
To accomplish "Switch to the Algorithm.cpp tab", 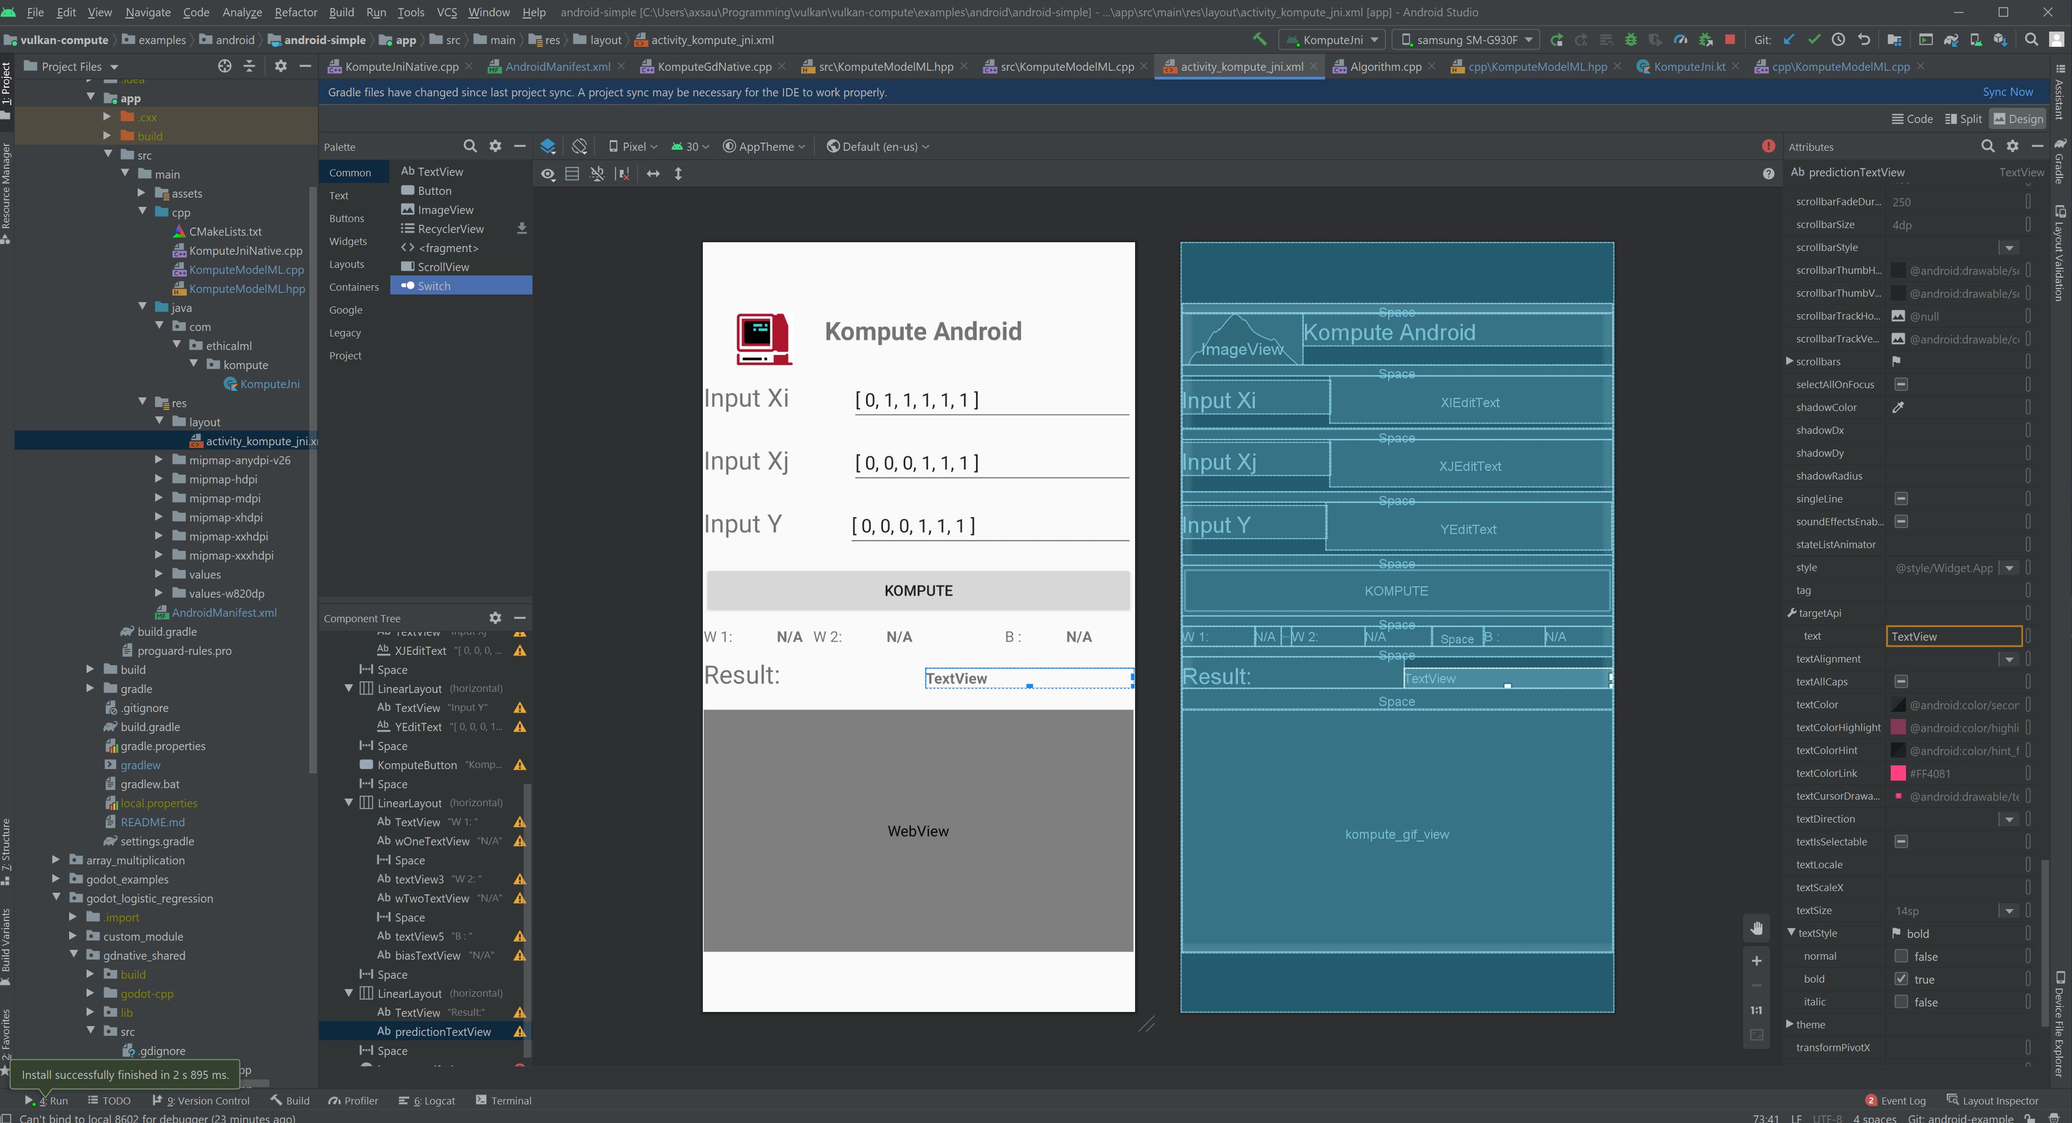I will pyautogui.click(x=1385, y=67).
